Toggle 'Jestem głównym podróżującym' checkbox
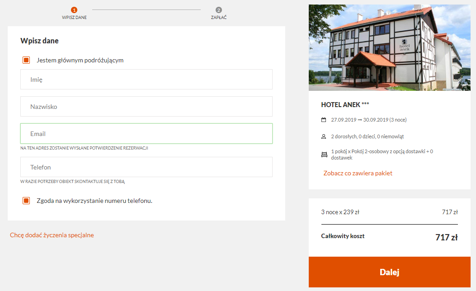 tap(26, 60)
